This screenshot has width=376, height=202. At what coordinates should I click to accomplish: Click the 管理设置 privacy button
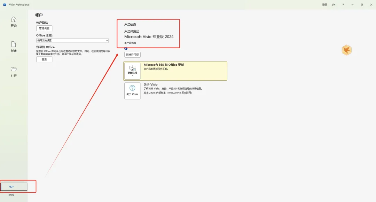tap(44, 28)
